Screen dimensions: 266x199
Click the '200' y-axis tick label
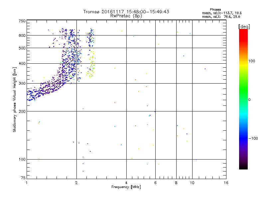click(x=22, y=111)
